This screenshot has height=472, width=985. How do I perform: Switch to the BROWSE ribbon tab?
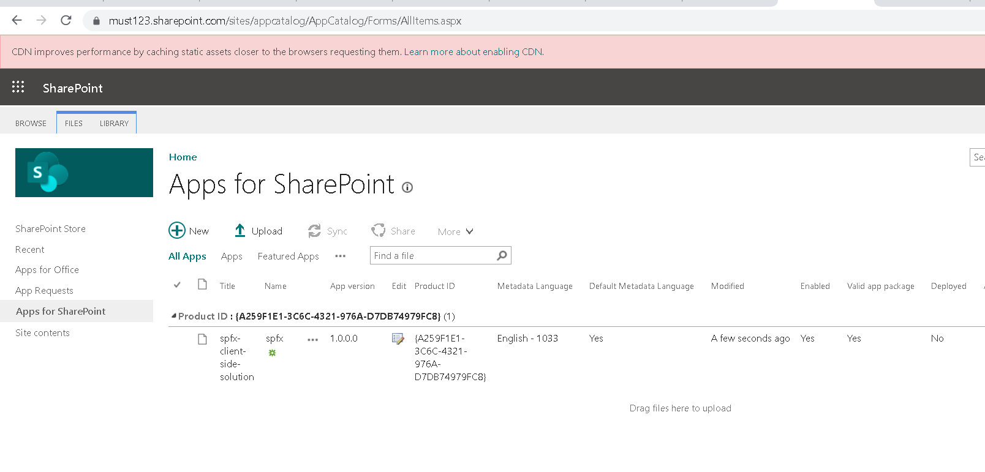click(31, 123)
